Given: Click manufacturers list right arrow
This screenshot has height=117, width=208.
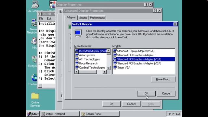Looking at the screenshot, I should 105,72.
